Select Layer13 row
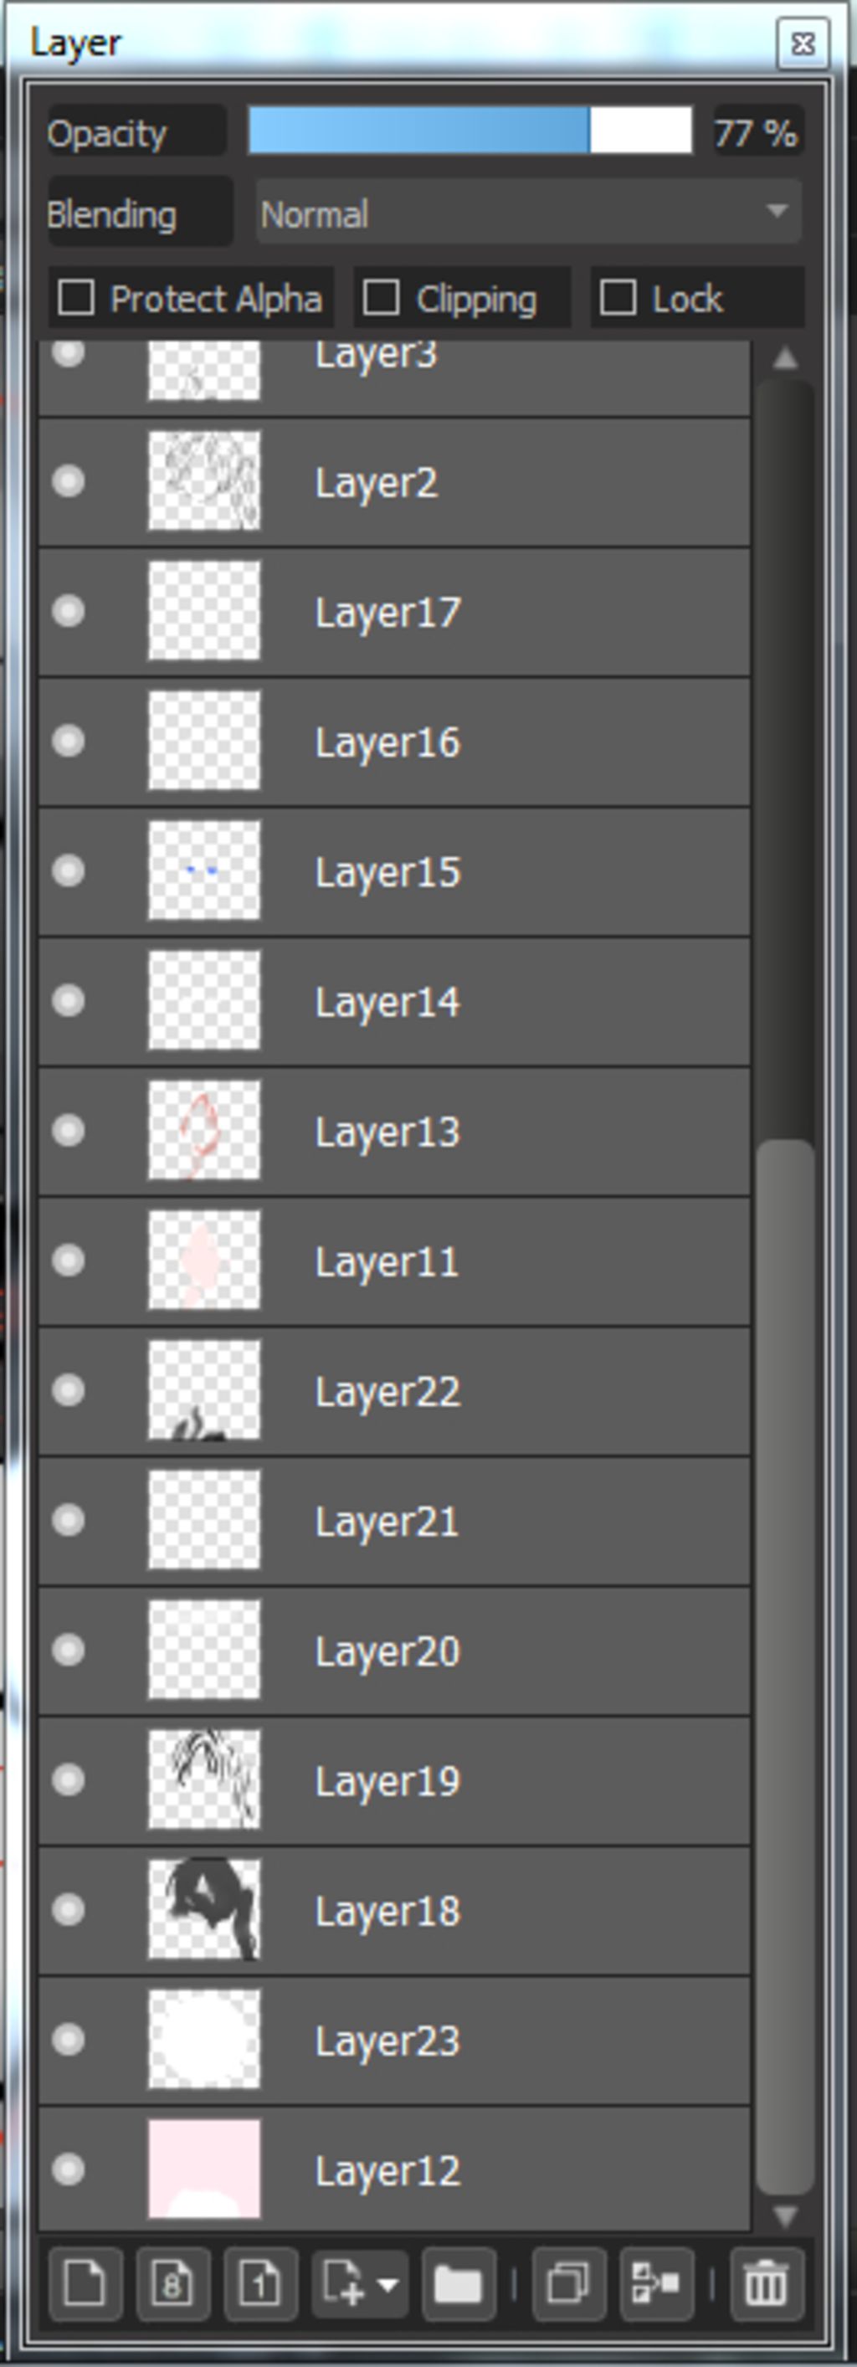Viewport: 857px width, 2367px height. point(394,1131)
